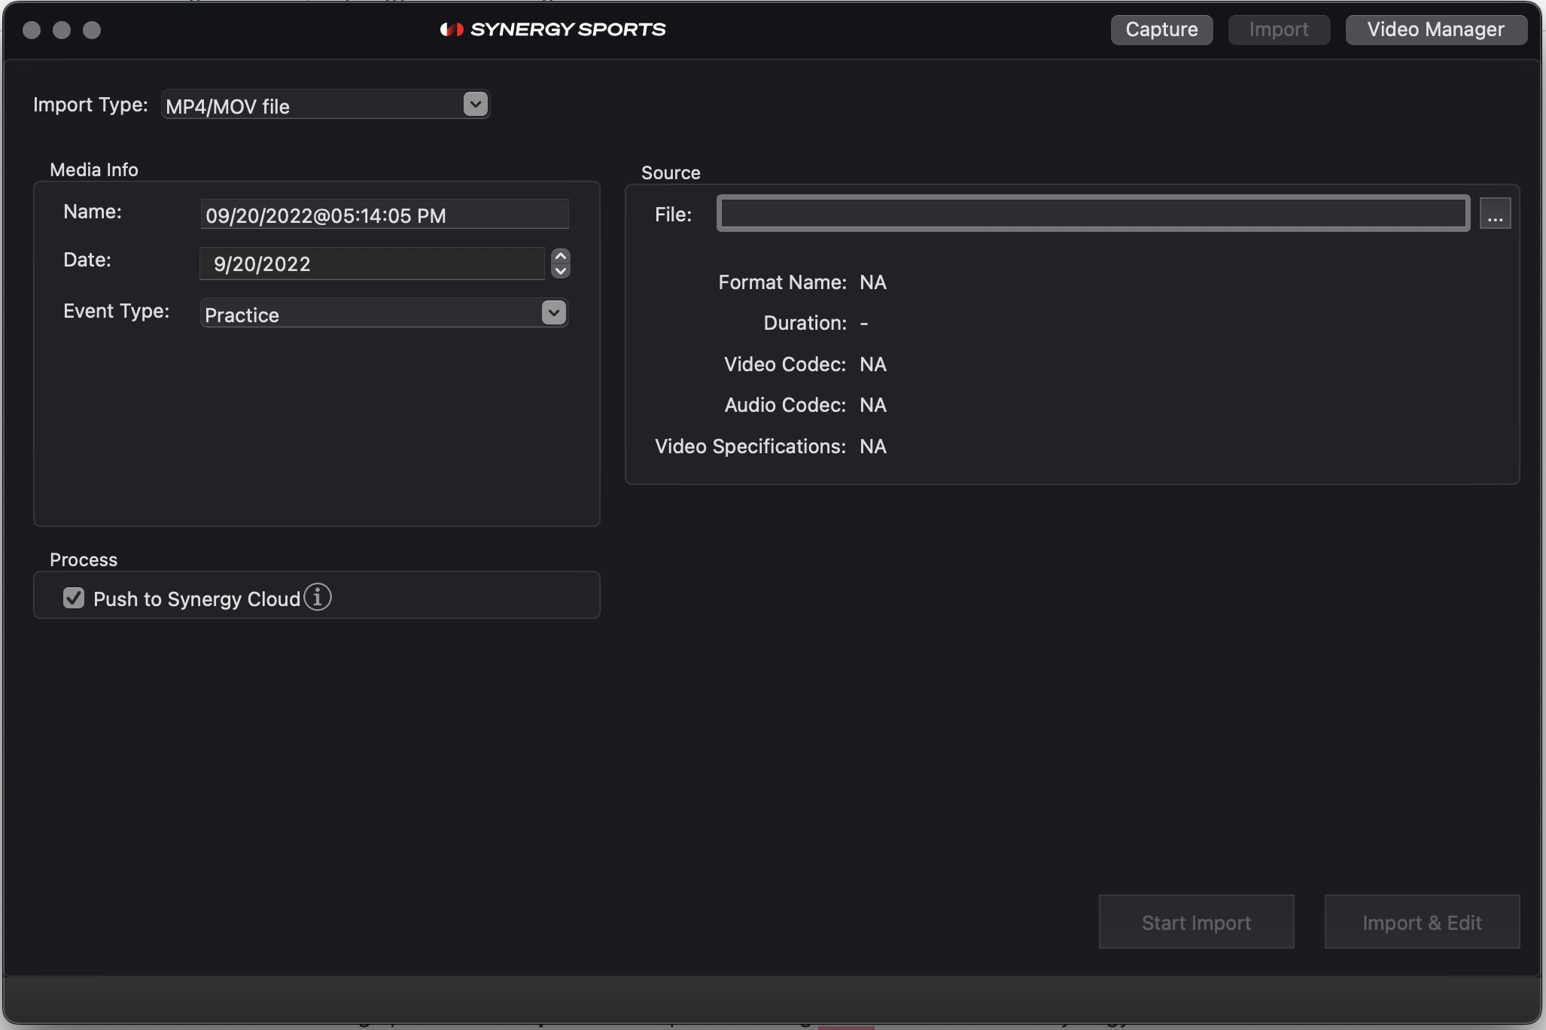The height and width of the screenshot is (1030, 1546).
Task: Click the Duration label
Action: [805, 323]
